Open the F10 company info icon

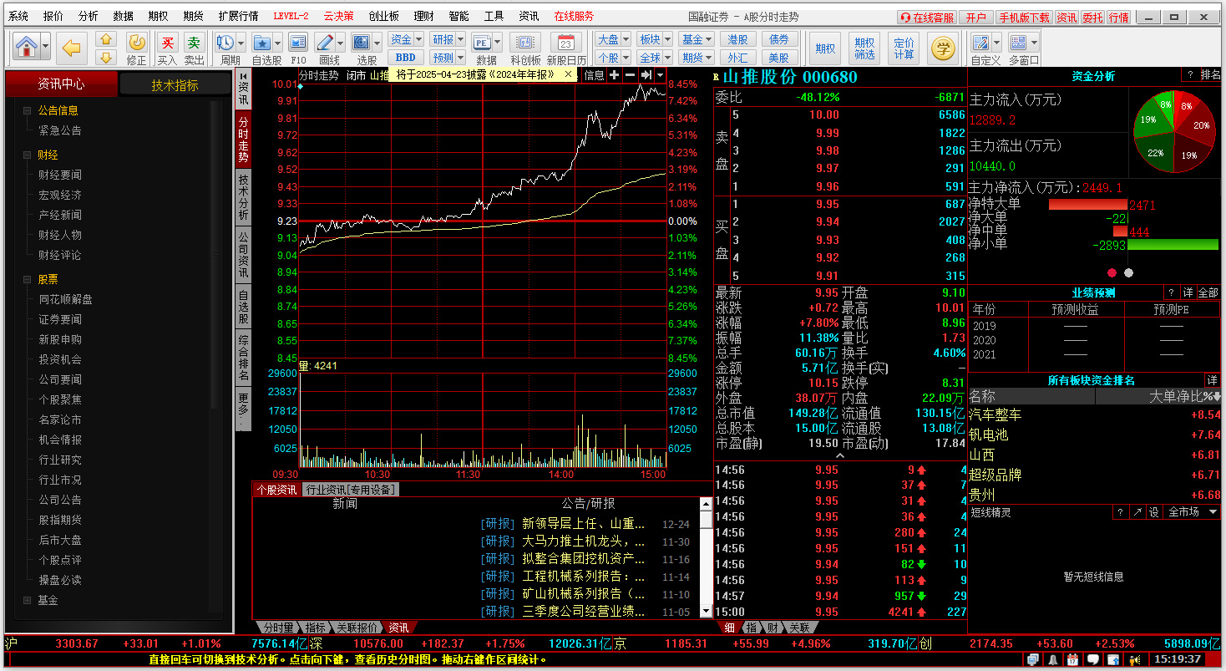[298, 42]
